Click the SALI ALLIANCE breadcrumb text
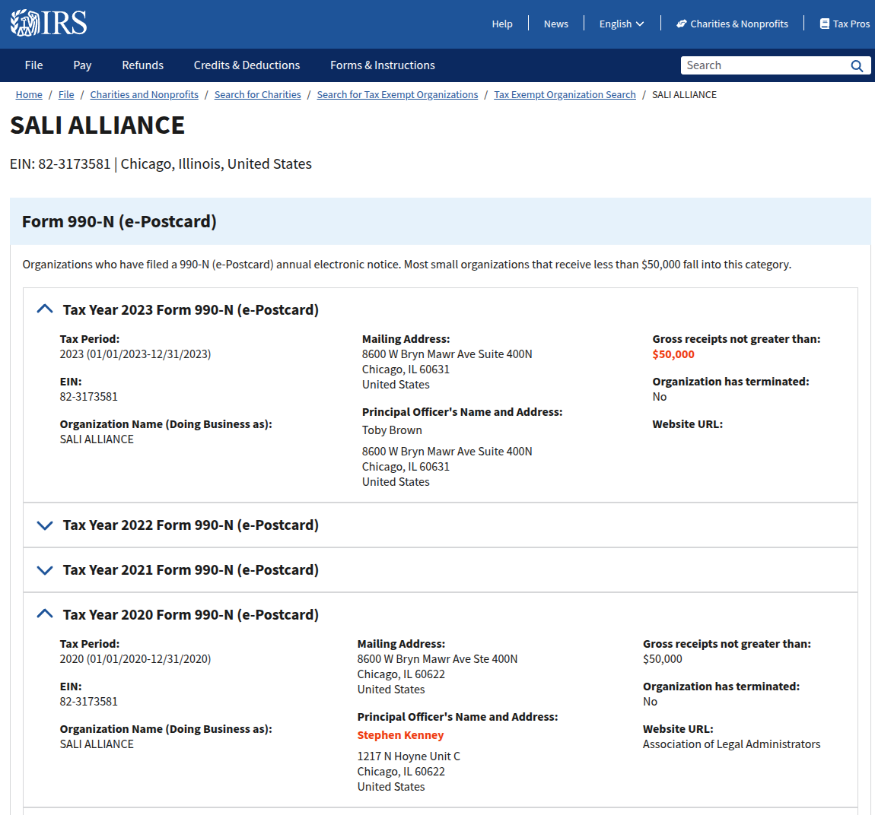Image resolution: width=875 pixels, height=815 pixels. 684,95
